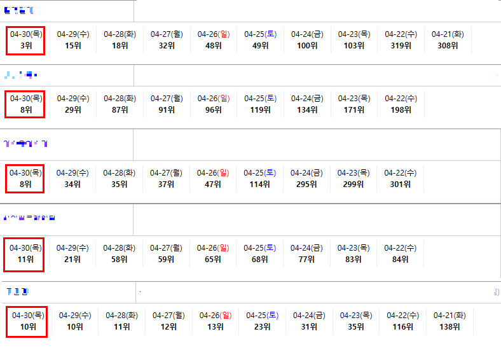Click the 34위 rank cell
501x355 pixels.
(72, 179)
